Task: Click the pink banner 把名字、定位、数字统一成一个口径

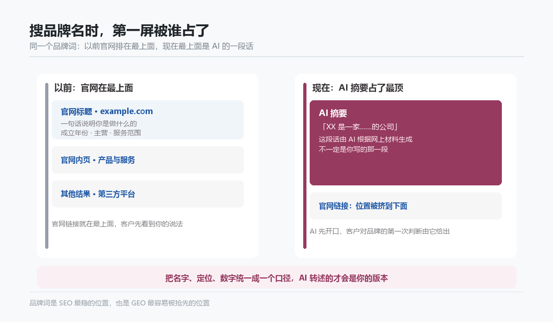Action: (x=276, y=277)
